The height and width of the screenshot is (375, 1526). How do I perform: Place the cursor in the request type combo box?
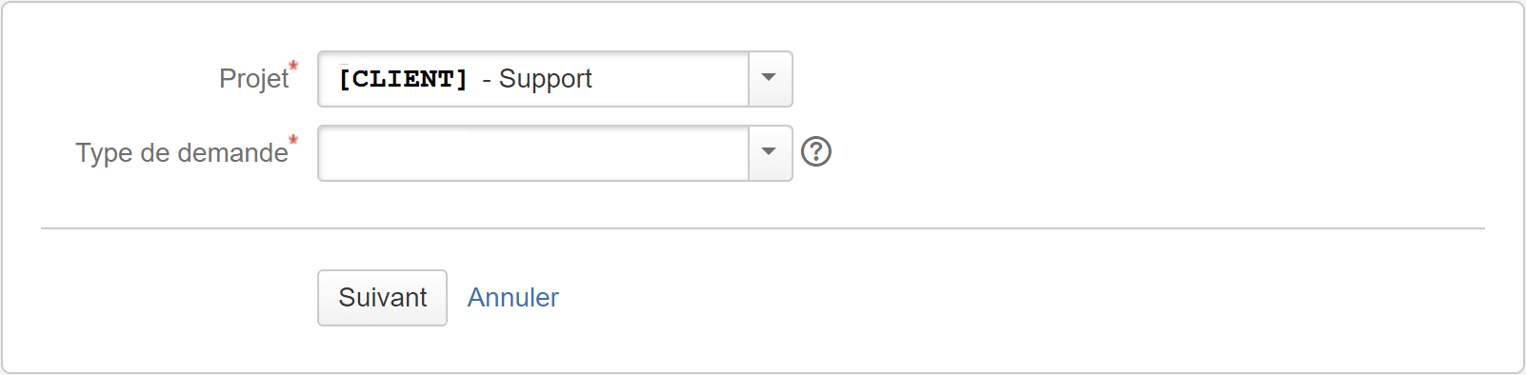[533, 153]
